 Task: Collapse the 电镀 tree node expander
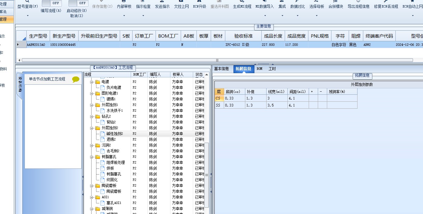(92, 82)
